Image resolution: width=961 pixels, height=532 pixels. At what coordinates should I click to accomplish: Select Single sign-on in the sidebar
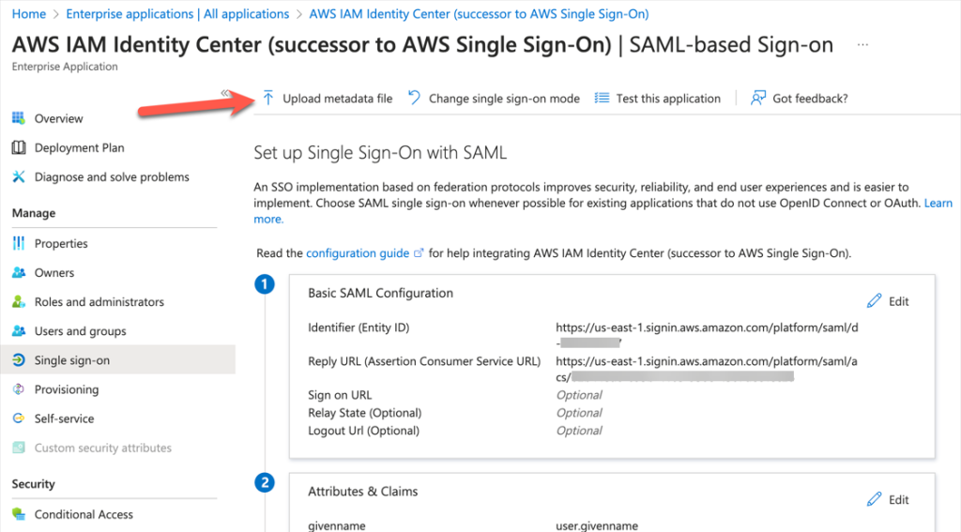click(x=71, y=360)
